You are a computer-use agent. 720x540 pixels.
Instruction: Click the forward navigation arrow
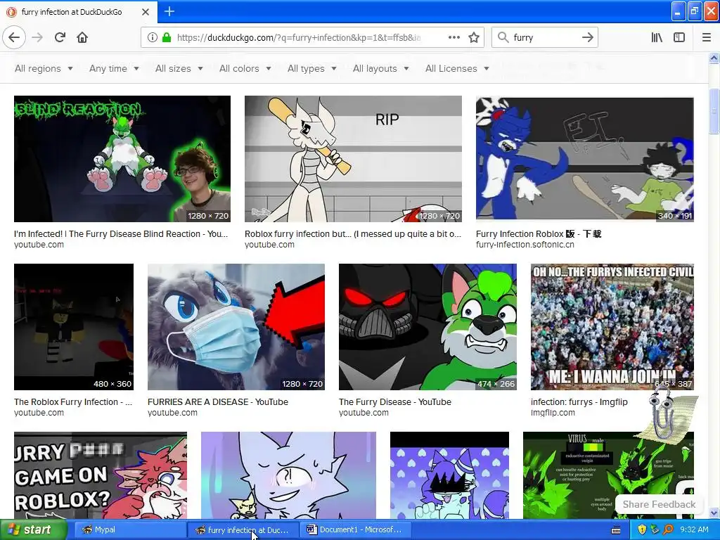coord(38,37)
